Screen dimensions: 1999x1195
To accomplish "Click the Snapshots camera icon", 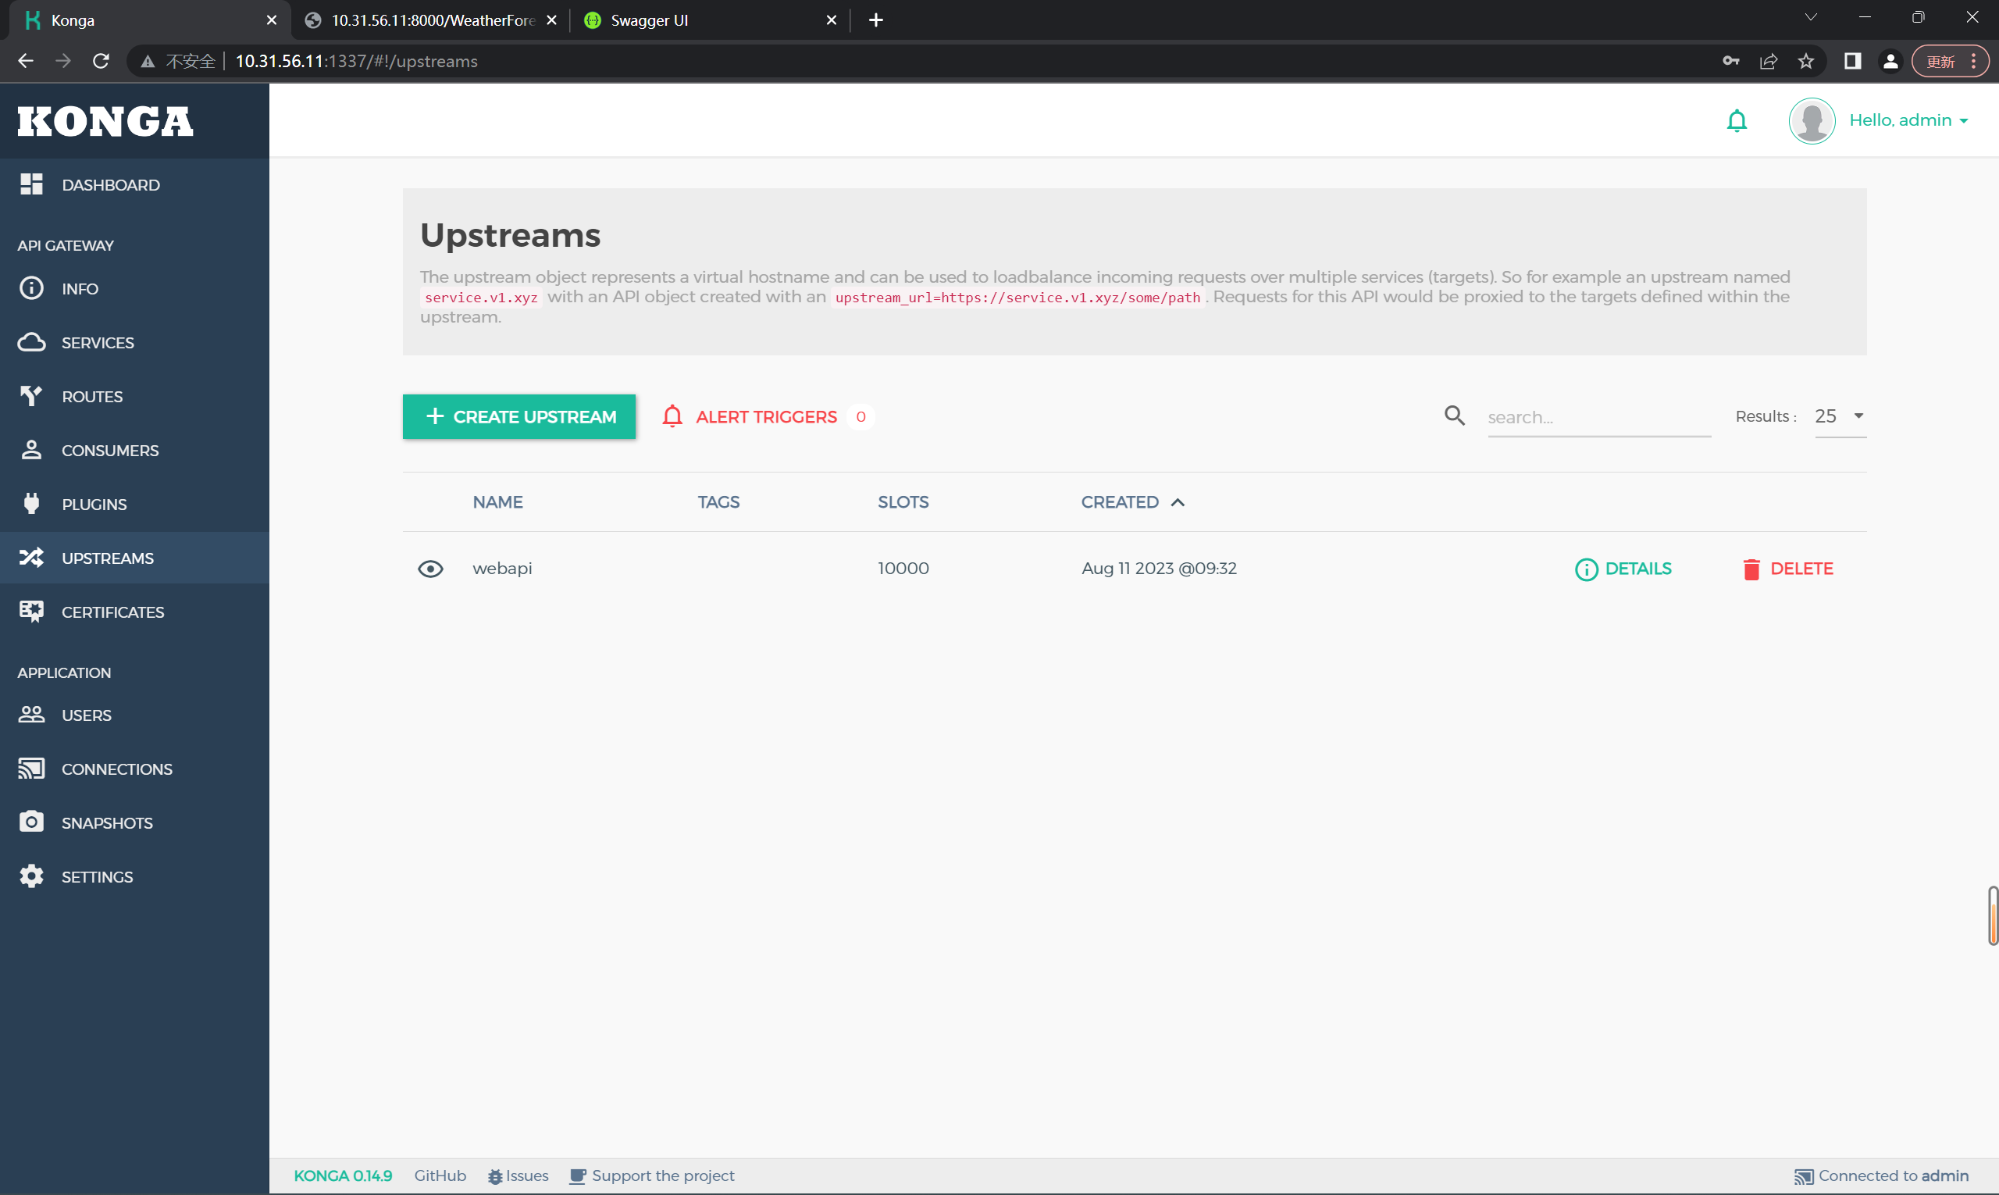I will coord(31,822).
